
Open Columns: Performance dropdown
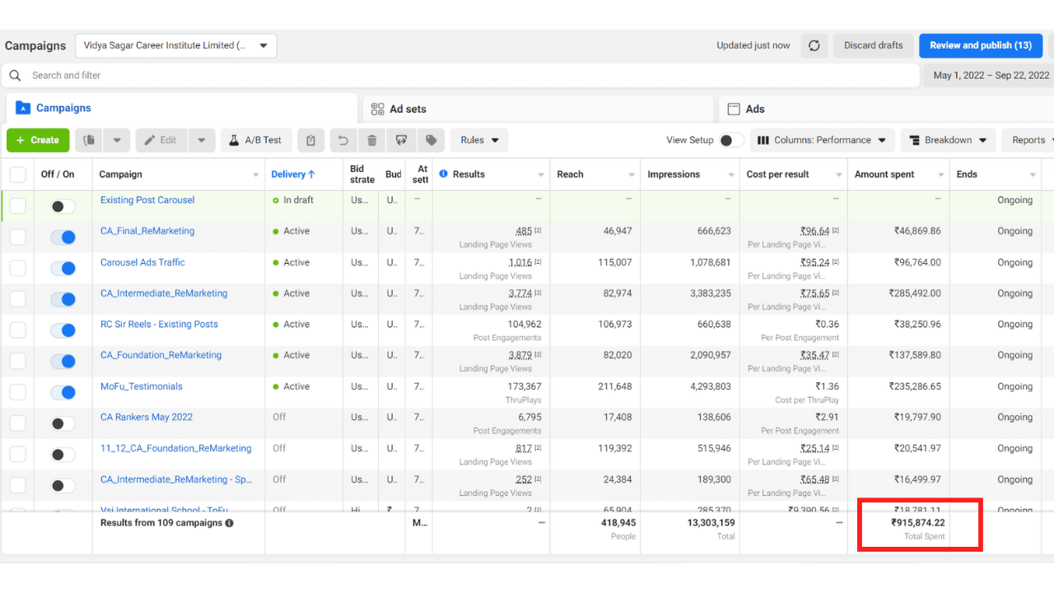point(822,141)
